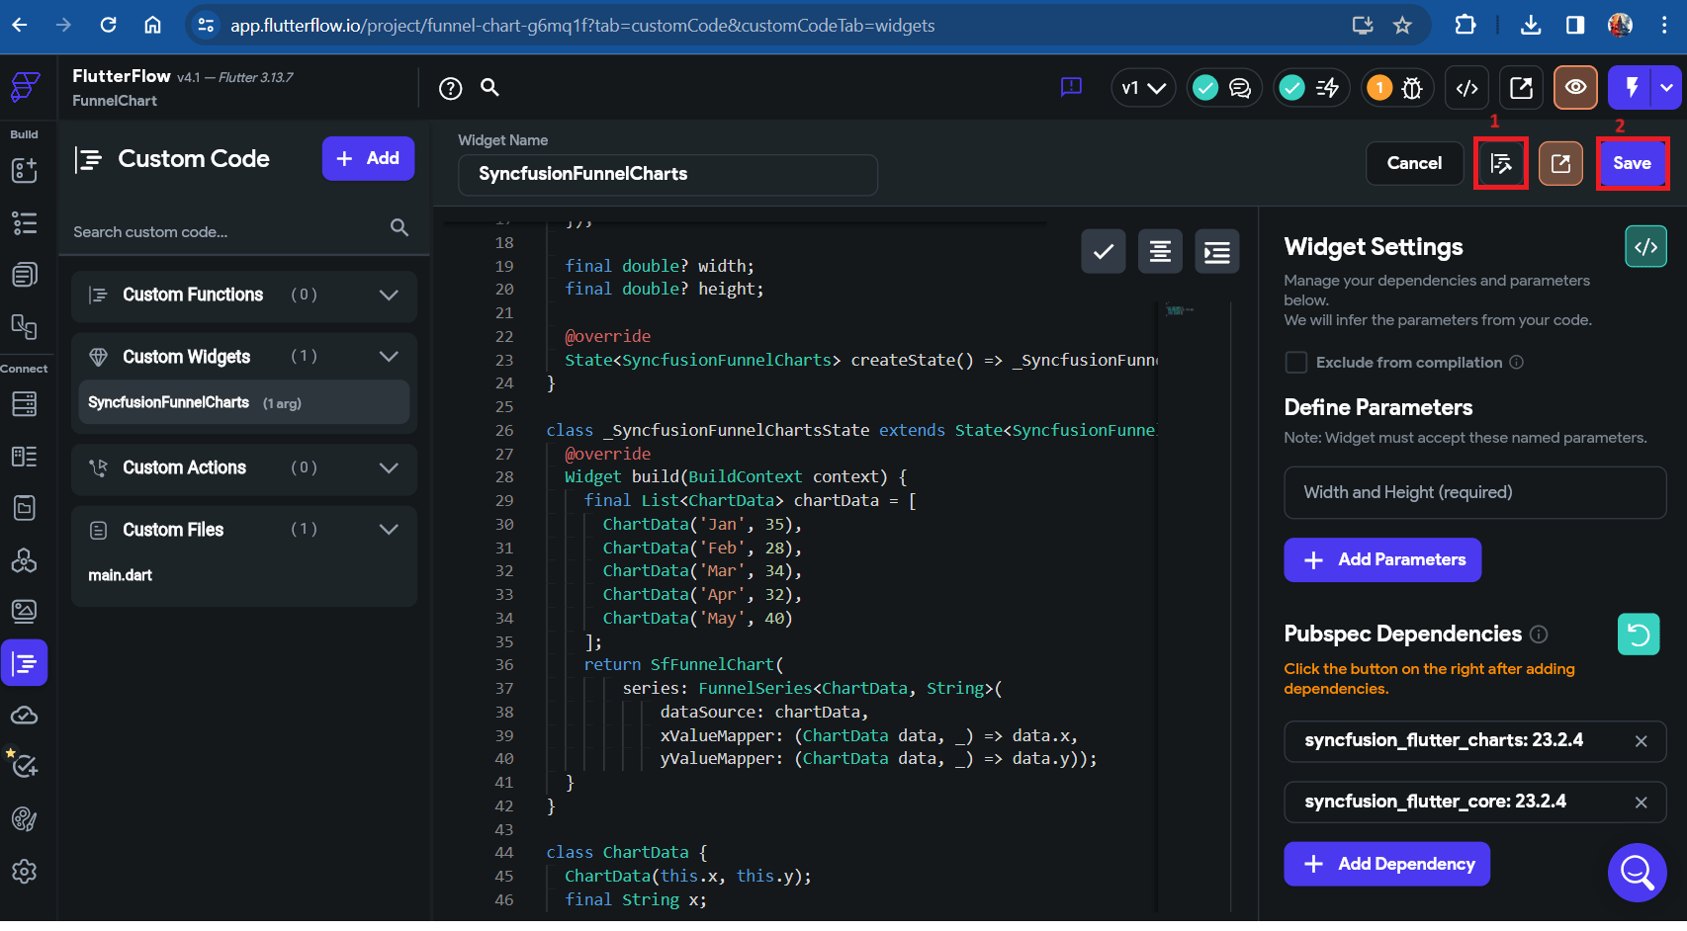The image size is (1687, 931).
Task: Refresh pubspec dependencies green button
Action: coord(1639,635)
